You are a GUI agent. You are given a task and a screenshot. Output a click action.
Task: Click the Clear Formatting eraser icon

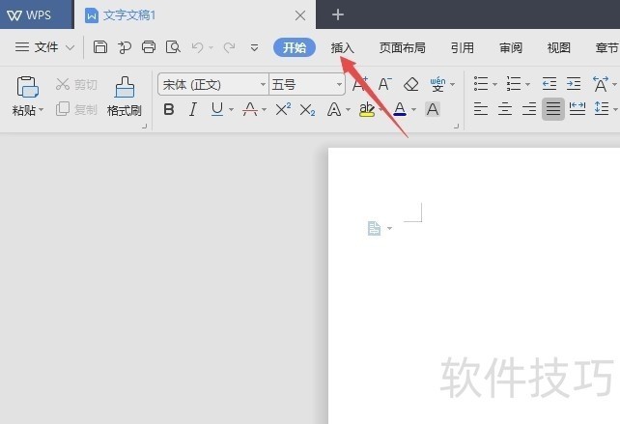410,84
